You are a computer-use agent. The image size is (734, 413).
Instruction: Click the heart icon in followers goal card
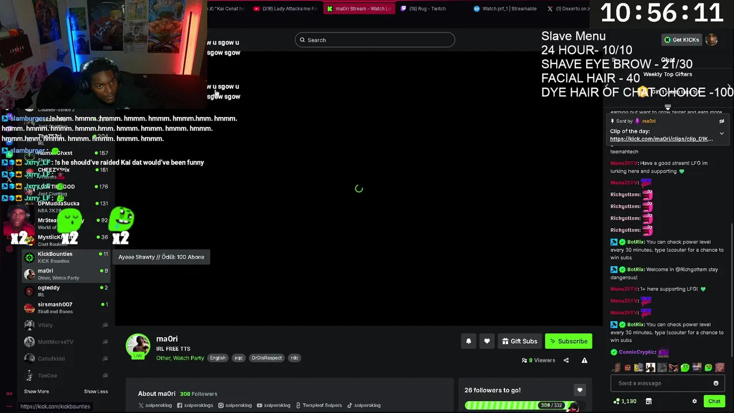pos(580,390)
